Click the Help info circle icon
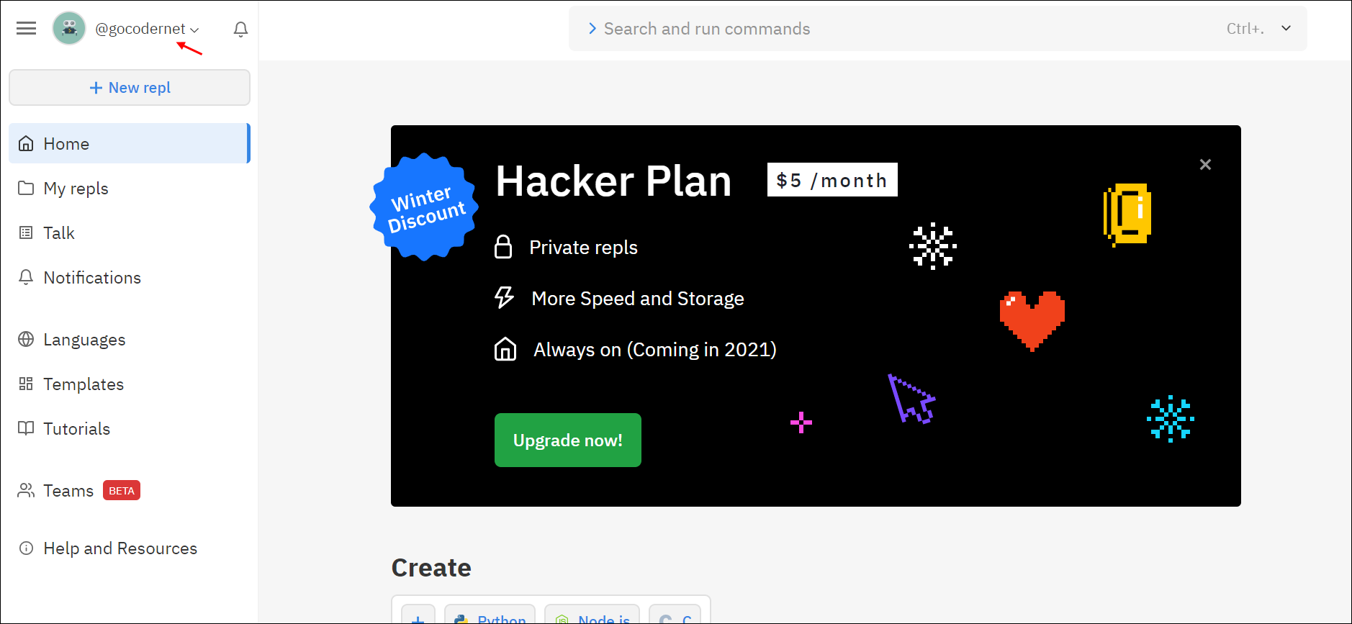Screen dimensions: 1352x624 coord(26,548)
